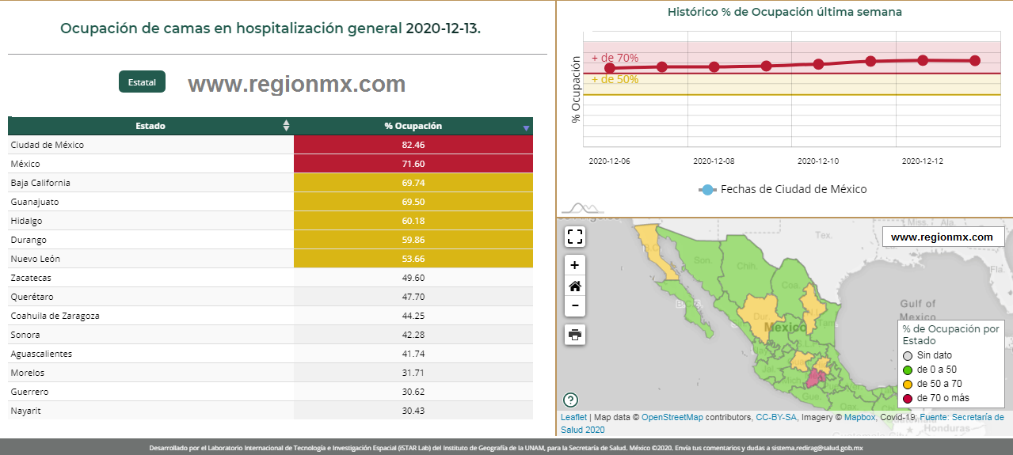
Task: Open the Leaflet link
Action: click(x=573, y=417)
